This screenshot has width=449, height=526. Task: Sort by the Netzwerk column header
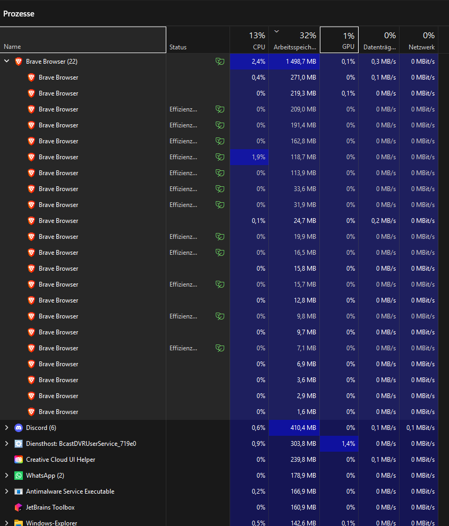(419, 40)
